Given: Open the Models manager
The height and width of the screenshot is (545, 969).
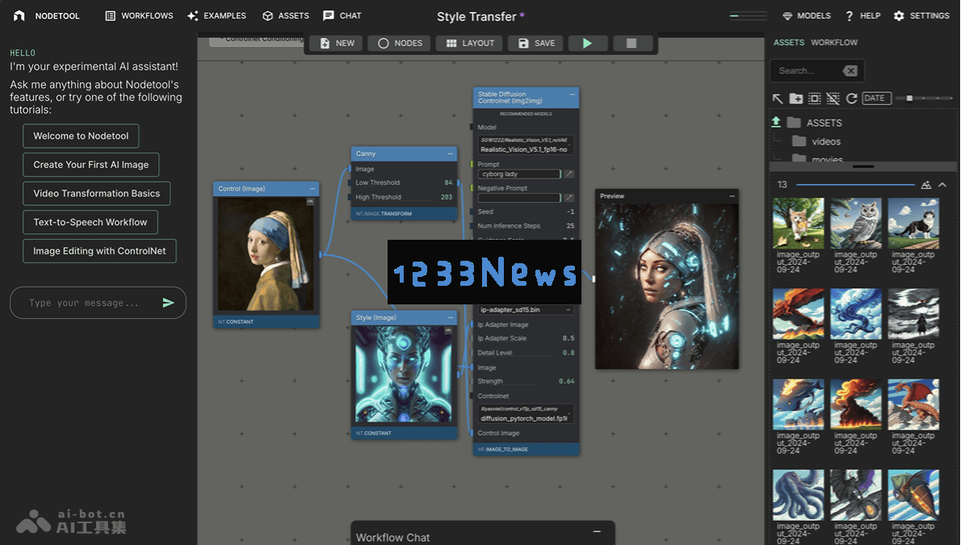Looking at the screenshot, I should pos(807,15).
